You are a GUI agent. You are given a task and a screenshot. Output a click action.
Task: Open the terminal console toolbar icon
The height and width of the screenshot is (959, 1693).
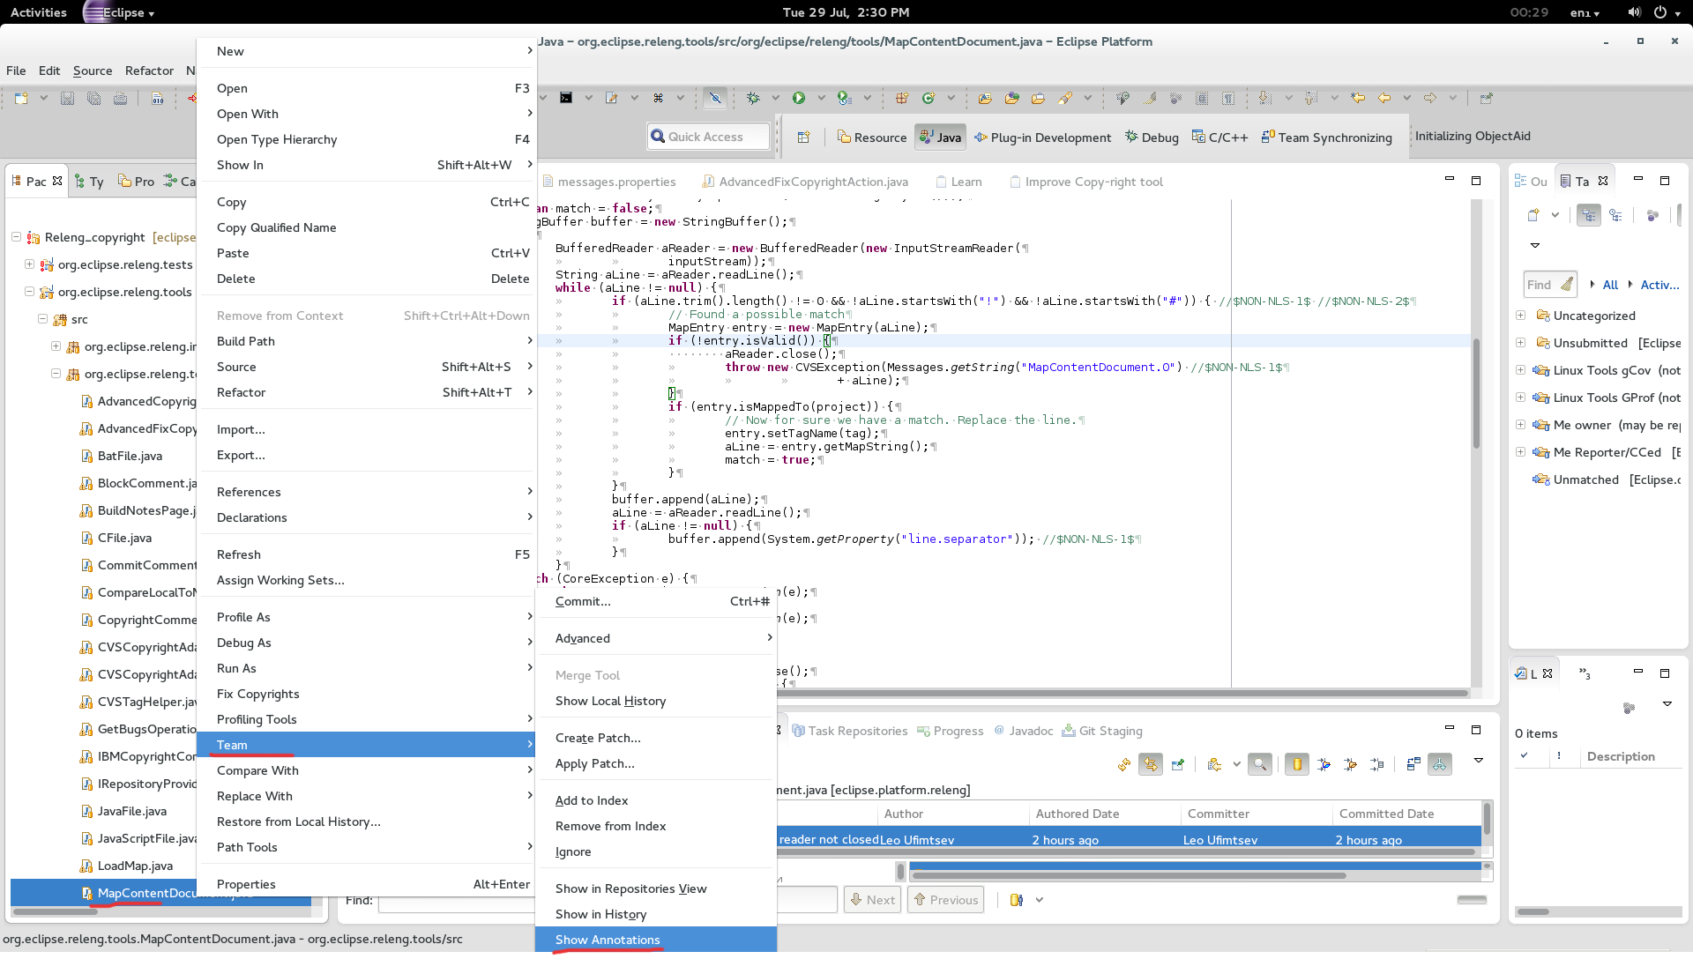coord(566,98)
